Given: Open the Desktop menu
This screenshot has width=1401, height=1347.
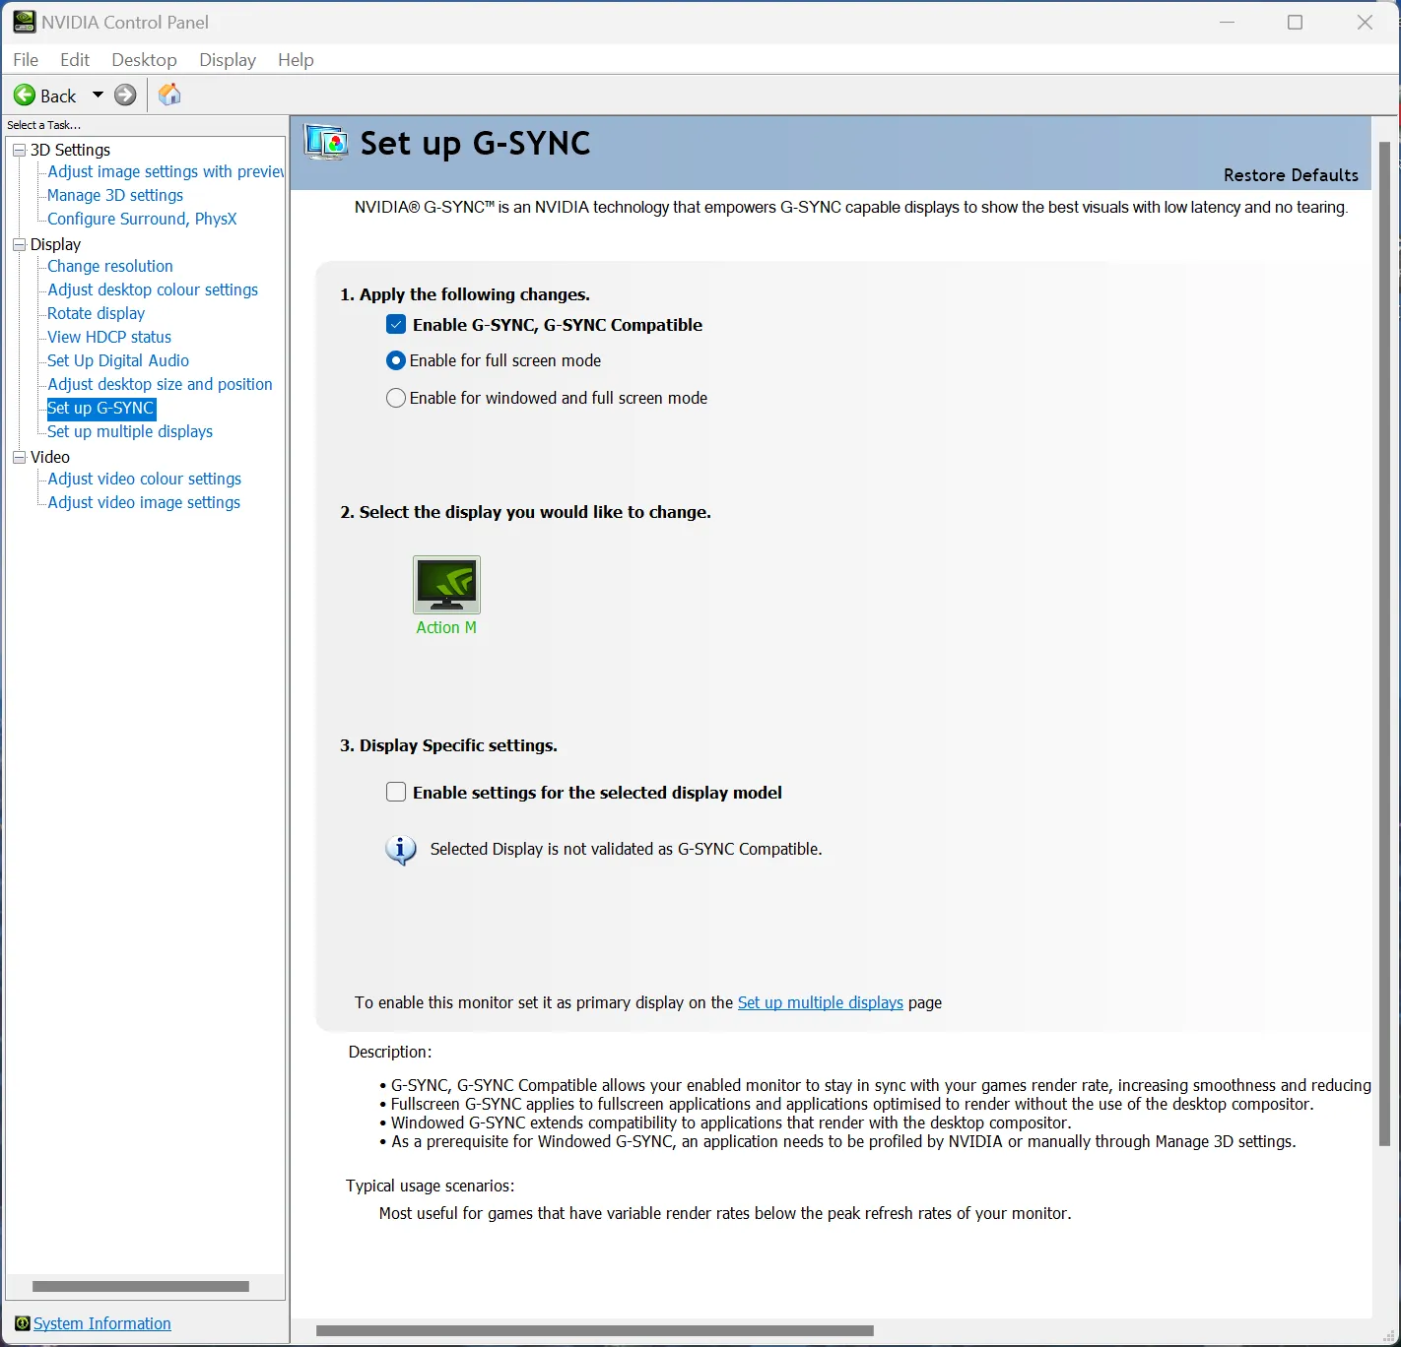Looking at the screenshot, I should point(144,60).
